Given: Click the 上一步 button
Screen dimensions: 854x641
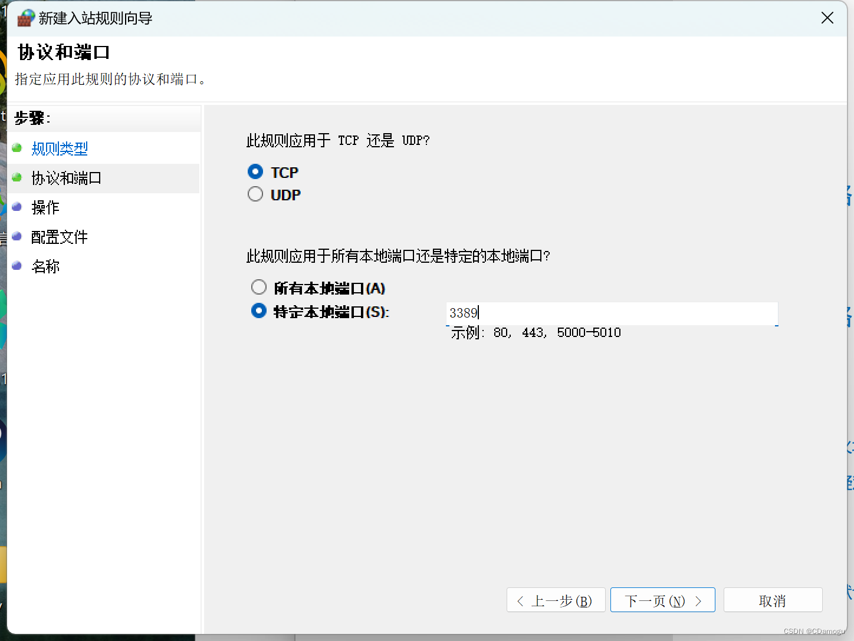Looking at the screenshot, I should tap(555, 600).
